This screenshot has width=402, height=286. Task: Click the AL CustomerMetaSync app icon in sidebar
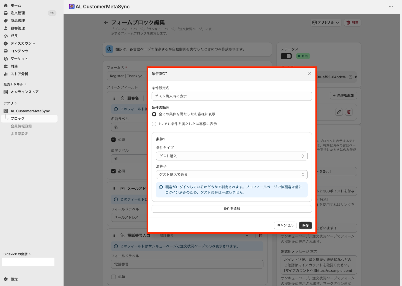click(6, 111)
